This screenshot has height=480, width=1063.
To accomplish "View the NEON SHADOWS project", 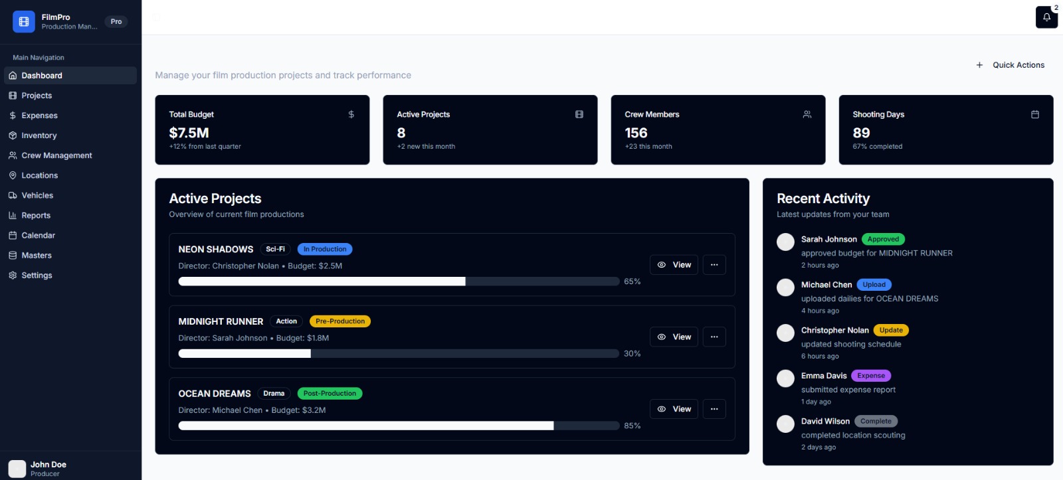I will 674,265.
